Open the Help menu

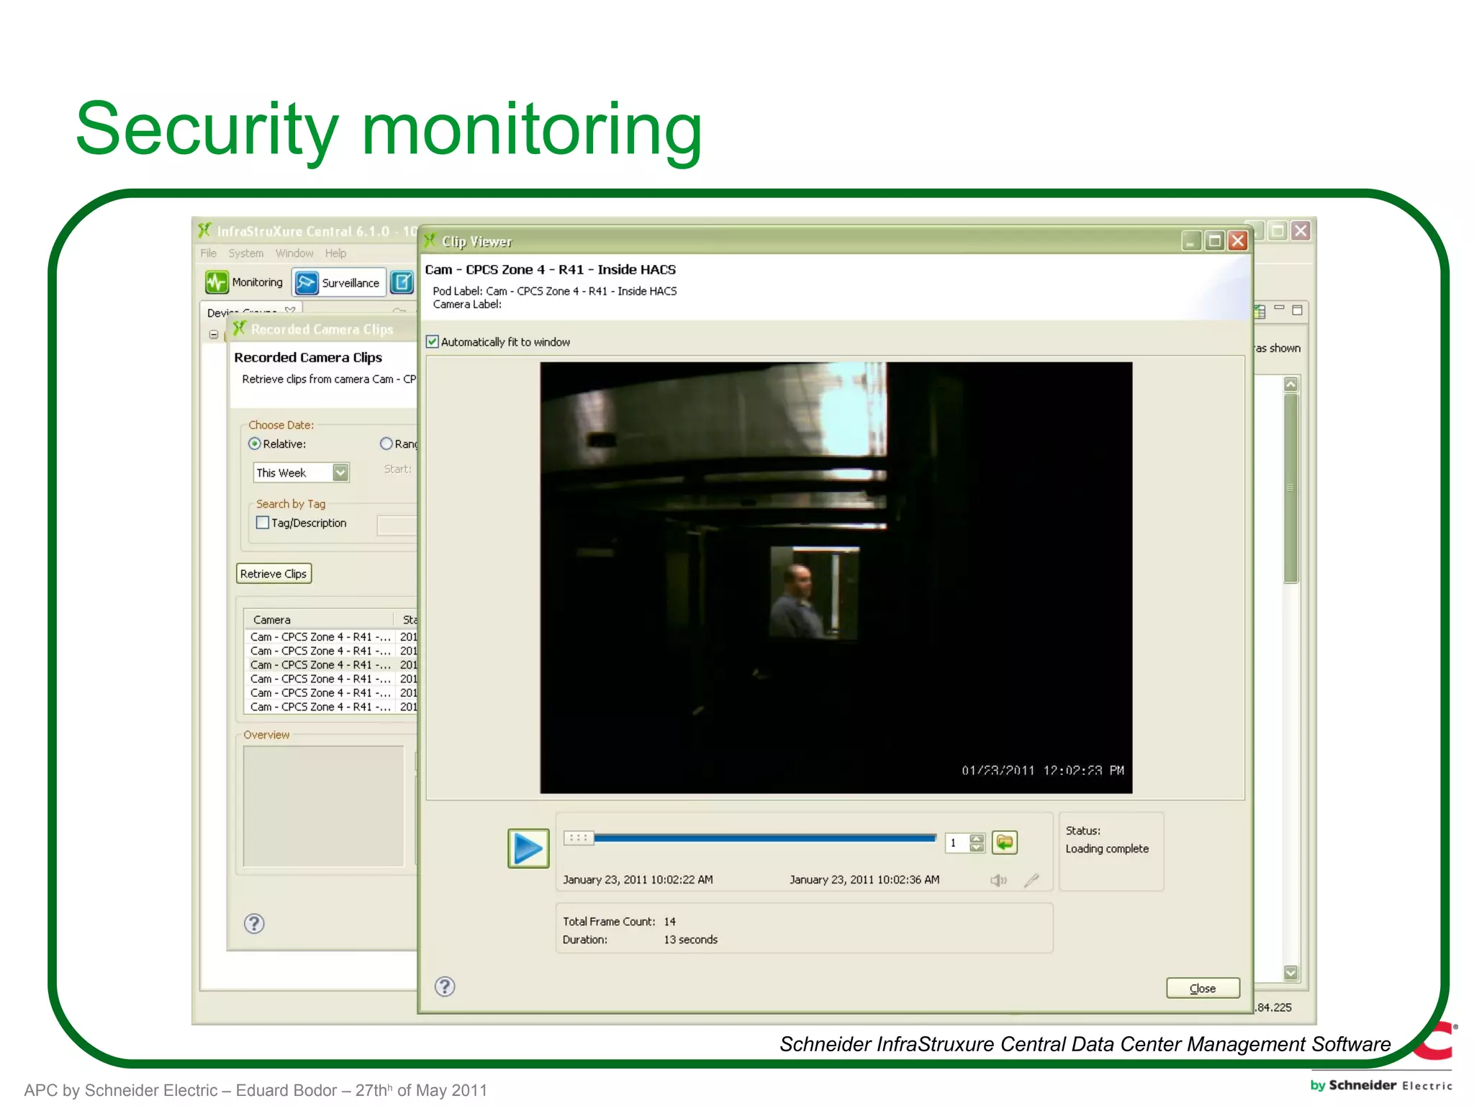coord(335,253)
